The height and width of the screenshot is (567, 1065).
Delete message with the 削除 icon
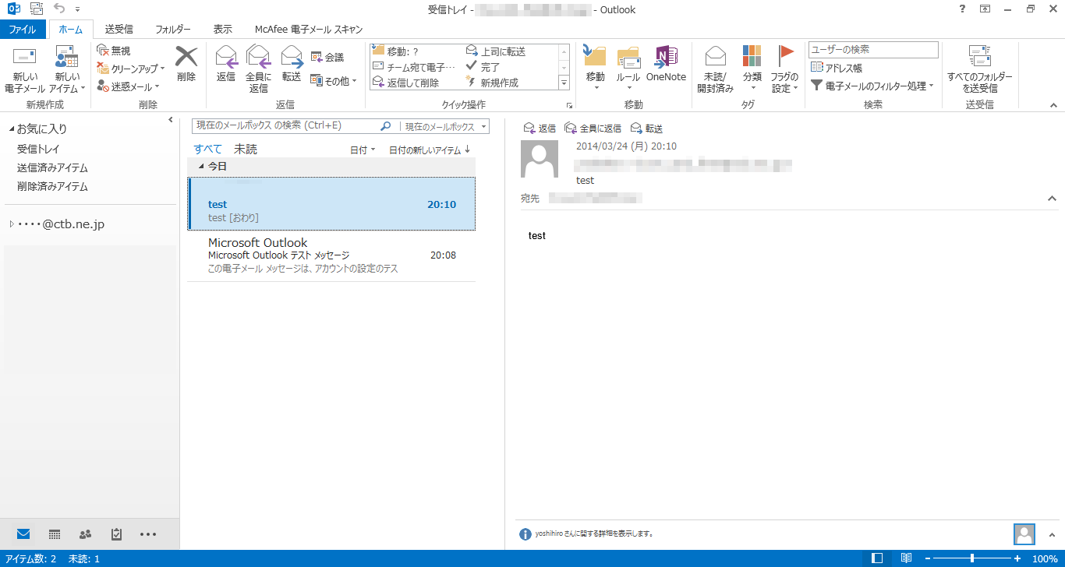pyautogui.click(x=186, y=64)
